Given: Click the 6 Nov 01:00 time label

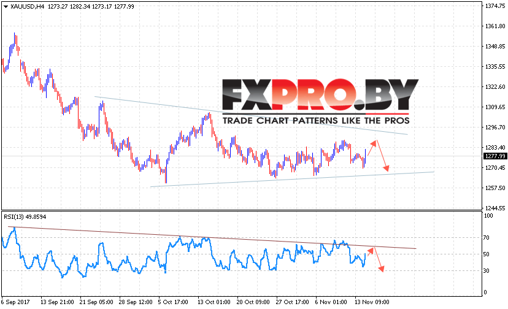Looking at the screenshot, I should point(331,302).
